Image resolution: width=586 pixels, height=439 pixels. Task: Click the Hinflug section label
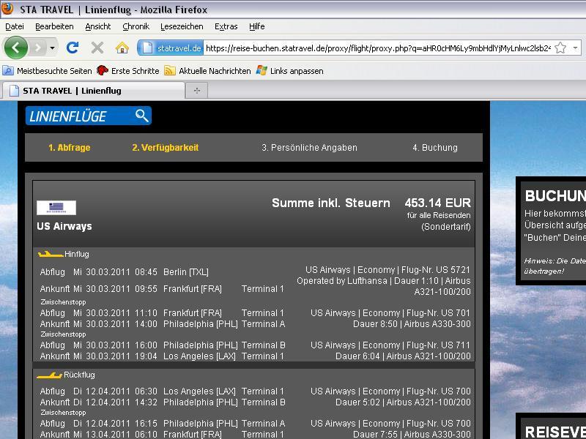[x=77, y=254]
